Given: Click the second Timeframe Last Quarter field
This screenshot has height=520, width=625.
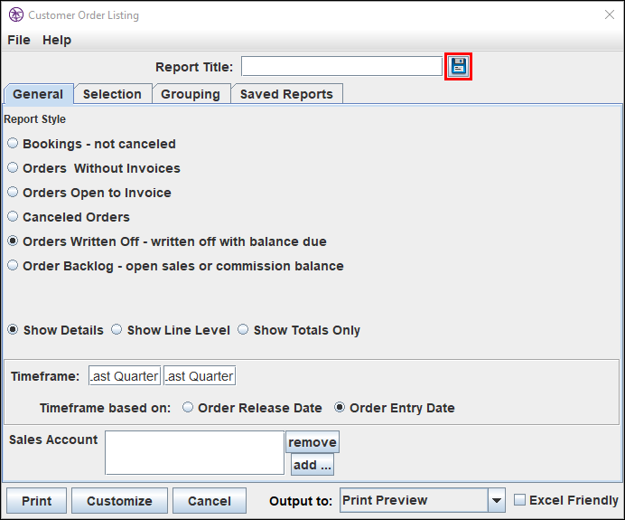Looking at the screenshot, I should [x=200, y=375].
